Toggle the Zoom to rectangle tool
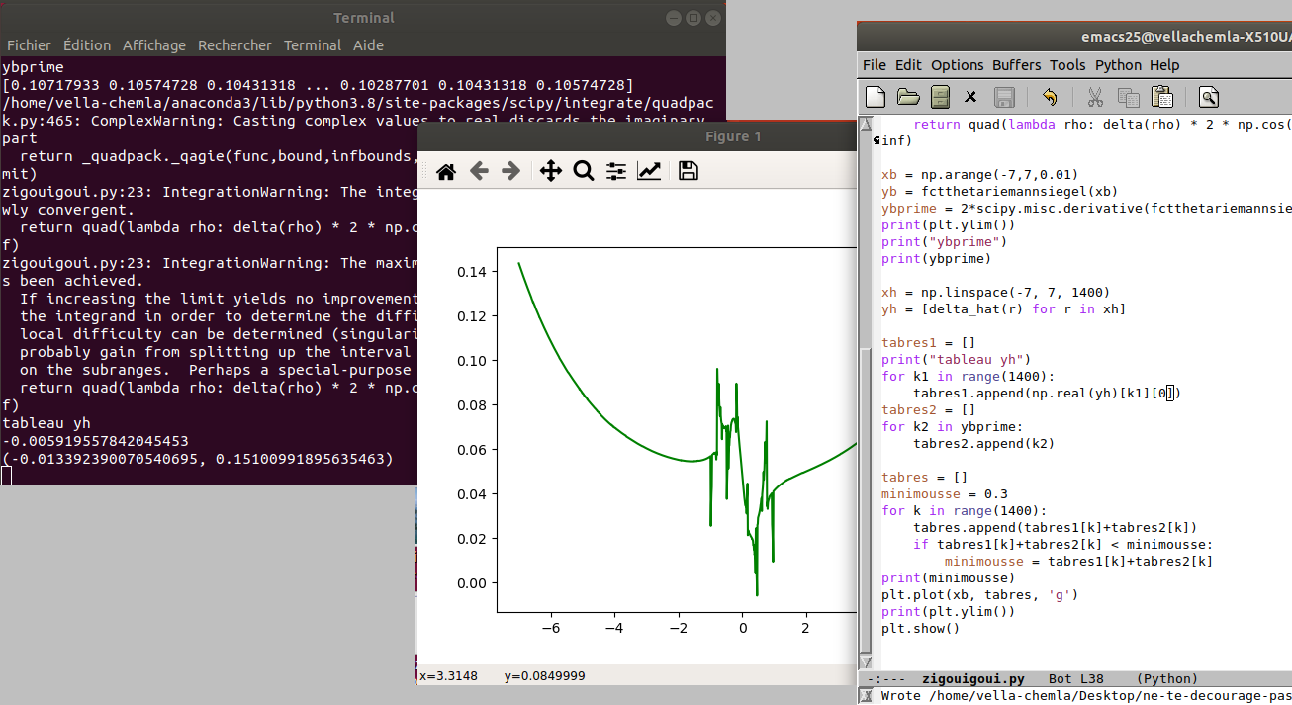 coord(584,171)
